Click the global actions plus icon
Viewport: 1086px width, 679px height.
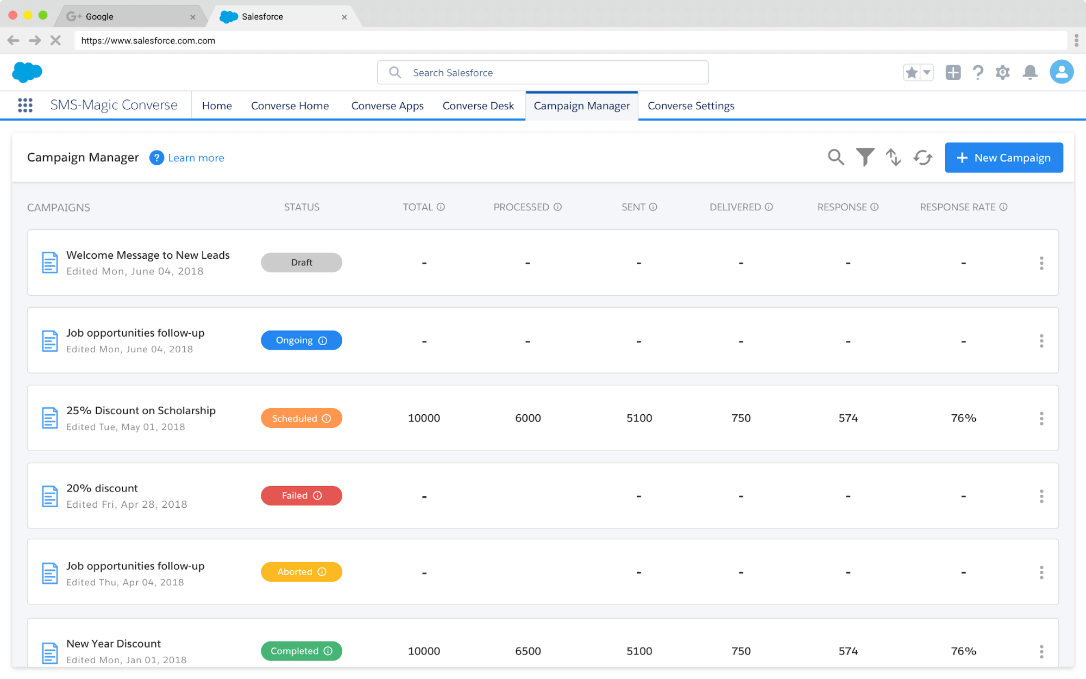pos(953,72)
